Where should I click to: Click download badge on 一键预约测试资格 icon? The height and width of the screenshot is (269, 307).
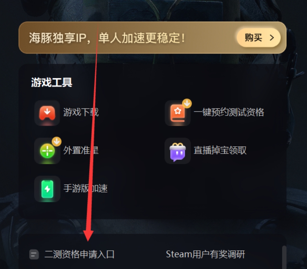point(187,103)
